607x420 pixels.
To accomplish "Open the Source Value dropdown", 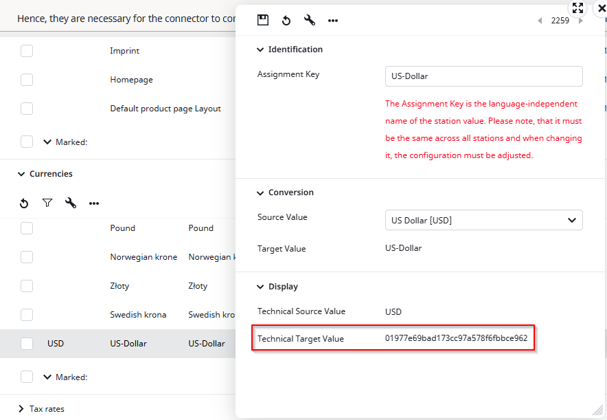I will pos(483,220).
